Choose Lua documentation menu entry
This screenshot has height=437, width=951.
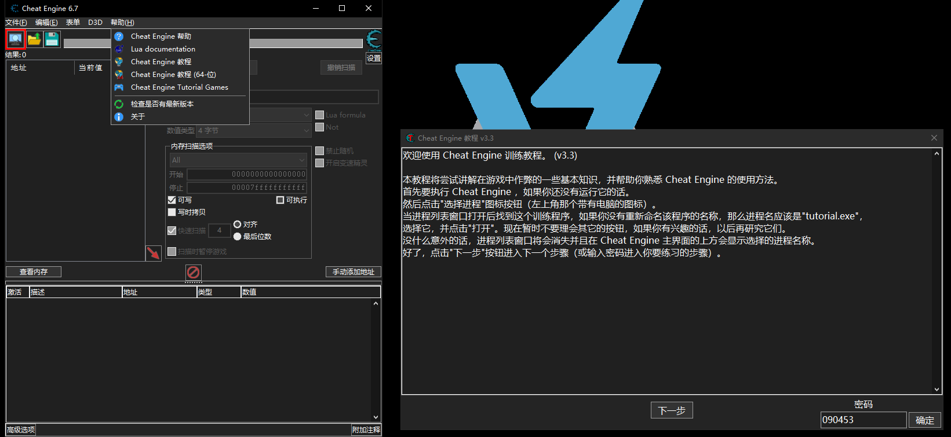[180, 49]
